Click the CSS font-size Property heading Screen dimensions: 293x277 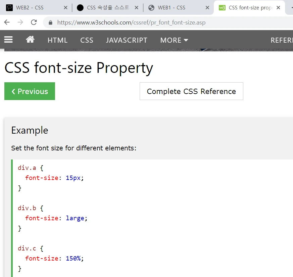click(x=79, y=68)
